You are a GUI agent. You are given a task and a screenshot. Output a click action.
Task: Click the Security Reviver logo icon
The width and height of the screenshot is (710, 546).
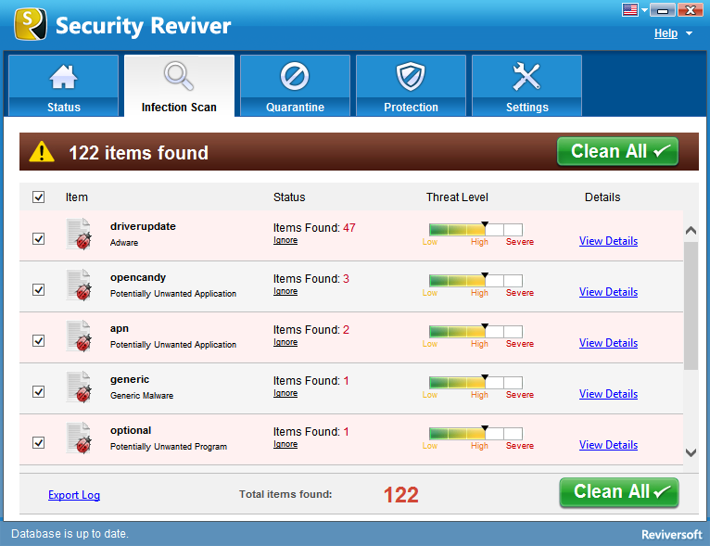[31, 24]
